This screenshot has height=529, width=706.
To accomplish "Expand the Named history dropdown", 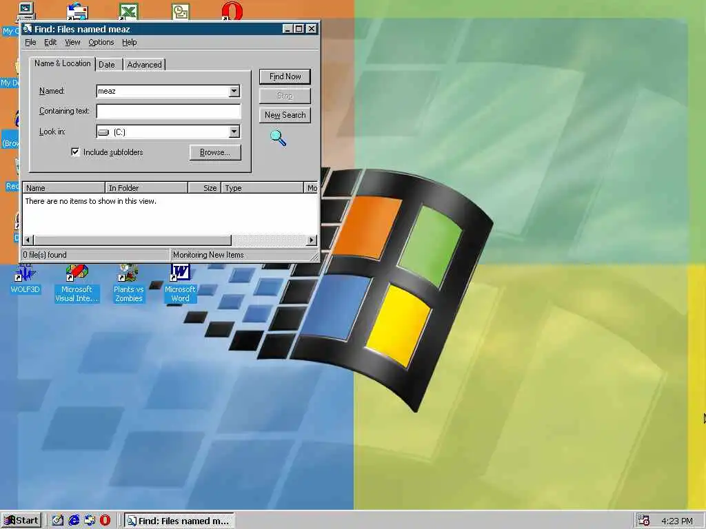I will [234, 91].
